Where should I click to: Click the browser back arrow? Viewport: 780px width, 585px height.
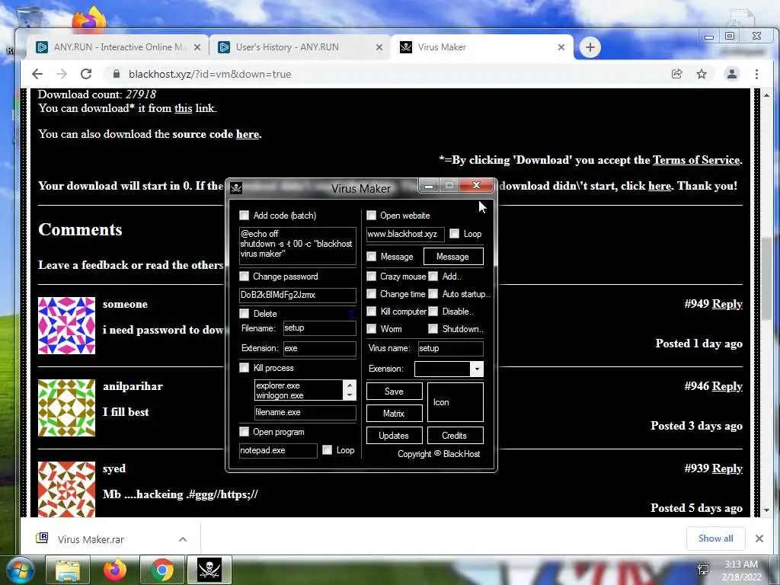37,74
